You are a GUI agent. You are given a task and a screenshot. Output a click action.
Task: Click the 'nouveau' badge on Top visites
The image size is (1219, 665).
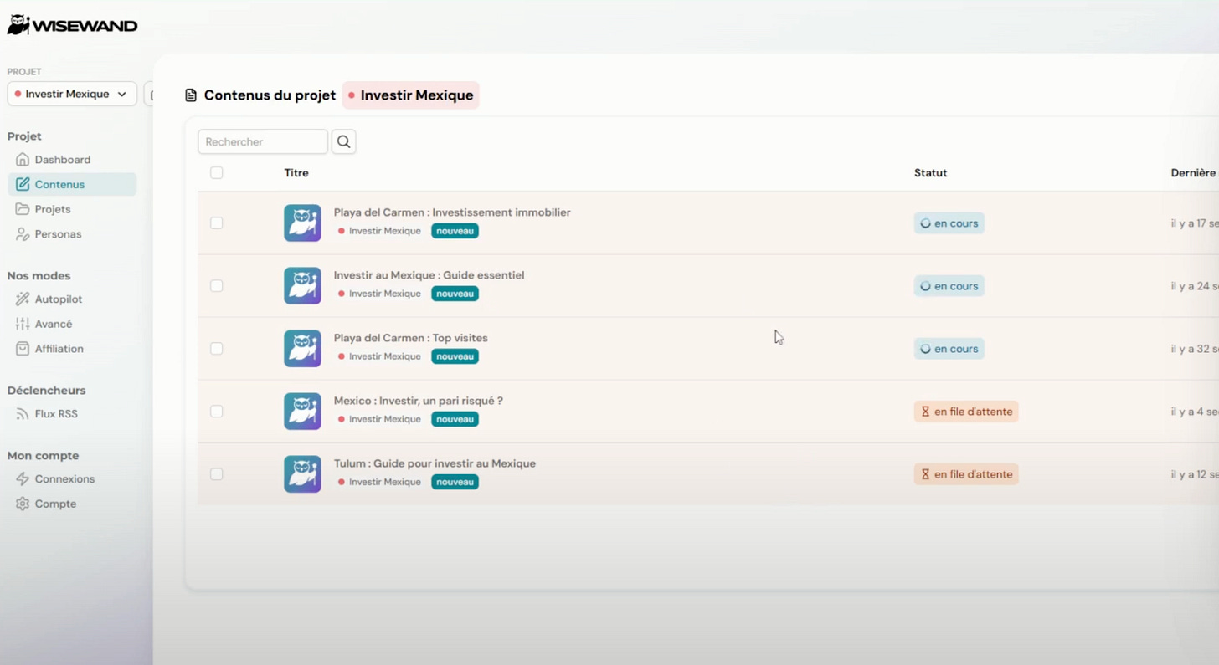click(x=455, y=356)
